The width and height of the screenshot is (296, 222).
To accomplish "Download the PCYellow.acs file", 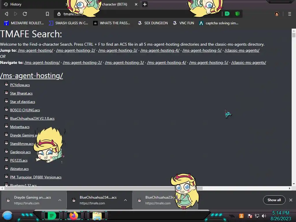I will (20, 85).
